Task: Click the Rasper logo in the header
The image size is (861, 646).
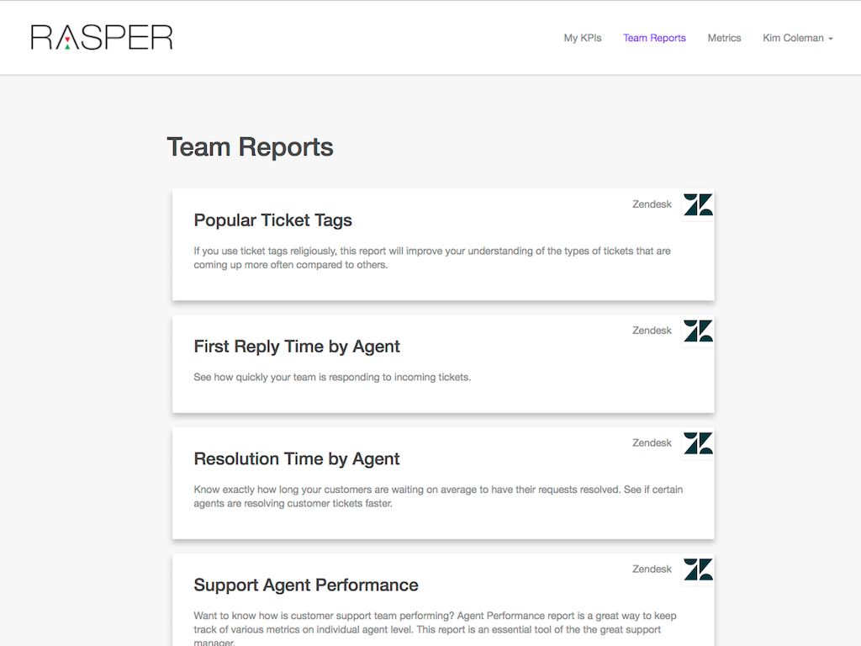Action: point(102,37)
